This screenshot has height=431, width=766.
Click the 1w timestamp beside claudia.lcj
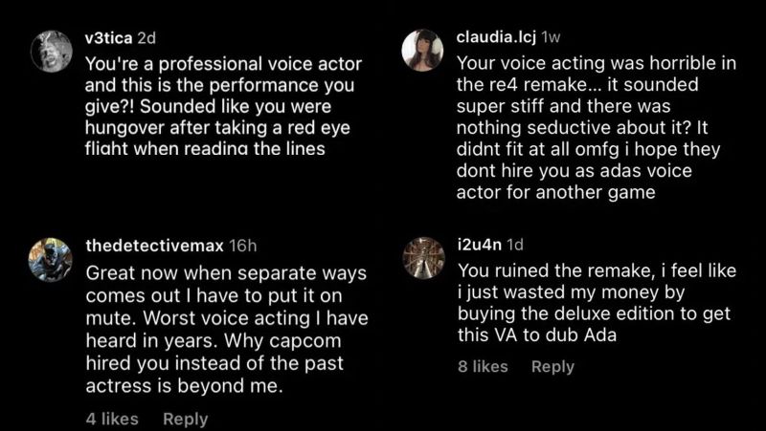551,39
